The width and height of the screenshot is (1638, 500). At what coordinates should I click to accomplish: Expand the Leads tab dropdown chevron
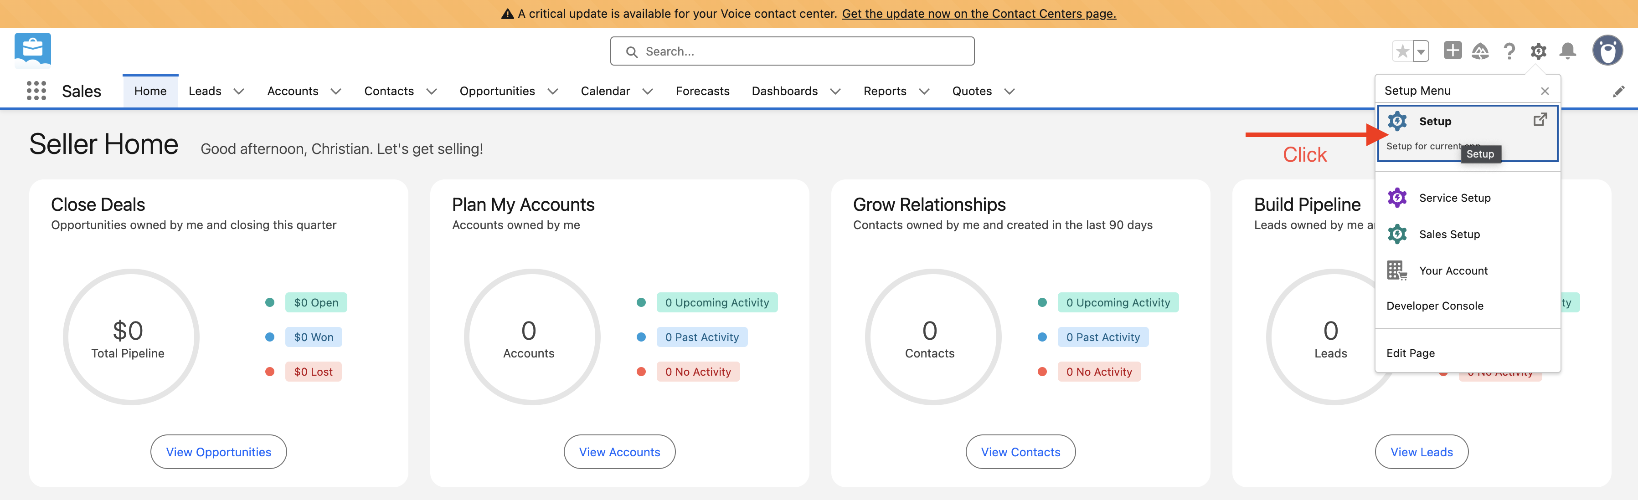tap(239, 92)
